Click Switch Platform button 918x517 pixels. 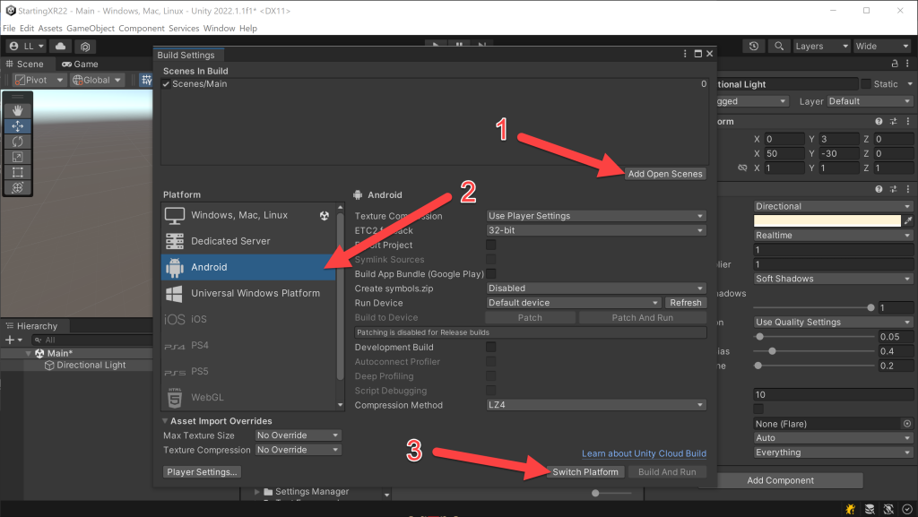[x=585, y=472]
